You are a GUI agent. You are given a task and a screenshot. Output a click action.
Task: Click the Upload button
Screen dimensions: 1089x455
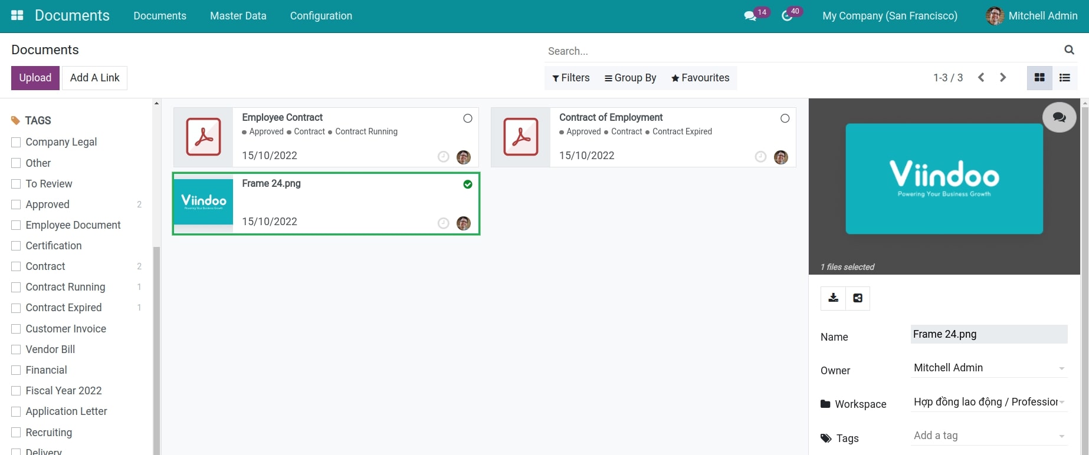point(35,78)
